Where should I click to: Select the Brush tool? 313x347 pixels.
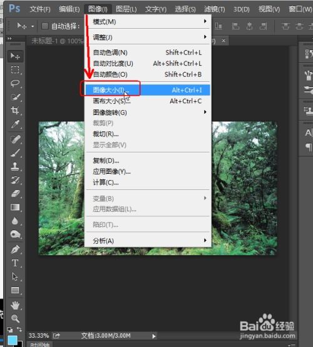click(x=15, y=153)
